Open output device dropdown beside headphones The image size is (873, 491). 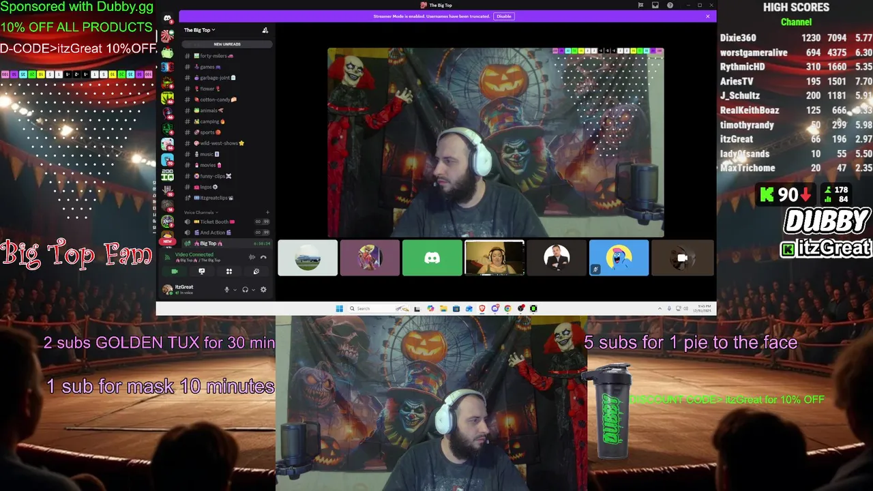(254, 290)
